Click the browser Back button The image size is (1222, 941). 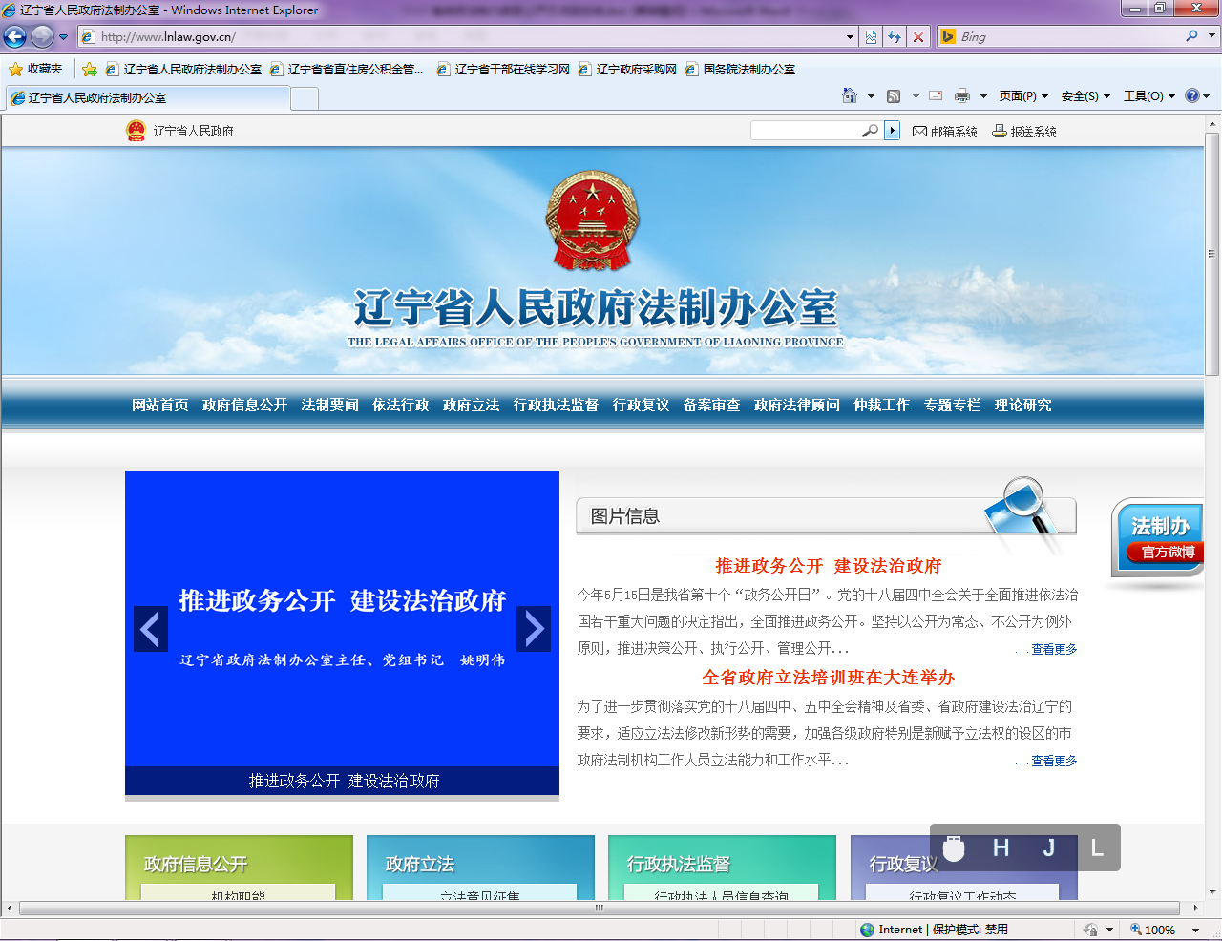tap(15, 37)
